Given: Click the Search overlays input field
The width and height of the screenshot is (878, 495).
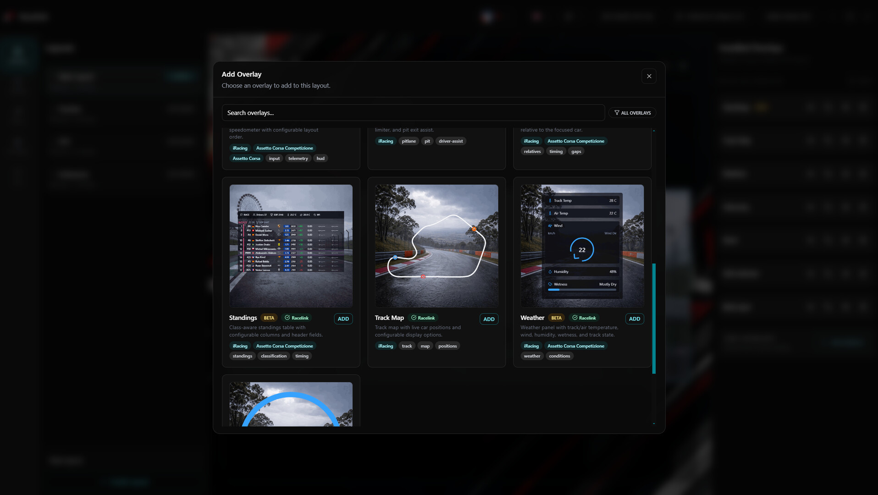Looking at the screenshot, I should click(x=413, y=113).
